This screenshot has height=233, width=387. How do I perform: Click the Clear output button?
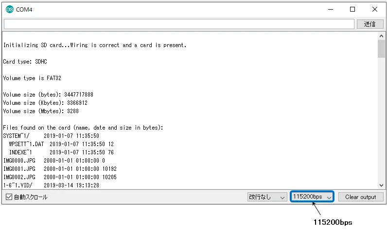pyautogui.click(x=360, y=197)
